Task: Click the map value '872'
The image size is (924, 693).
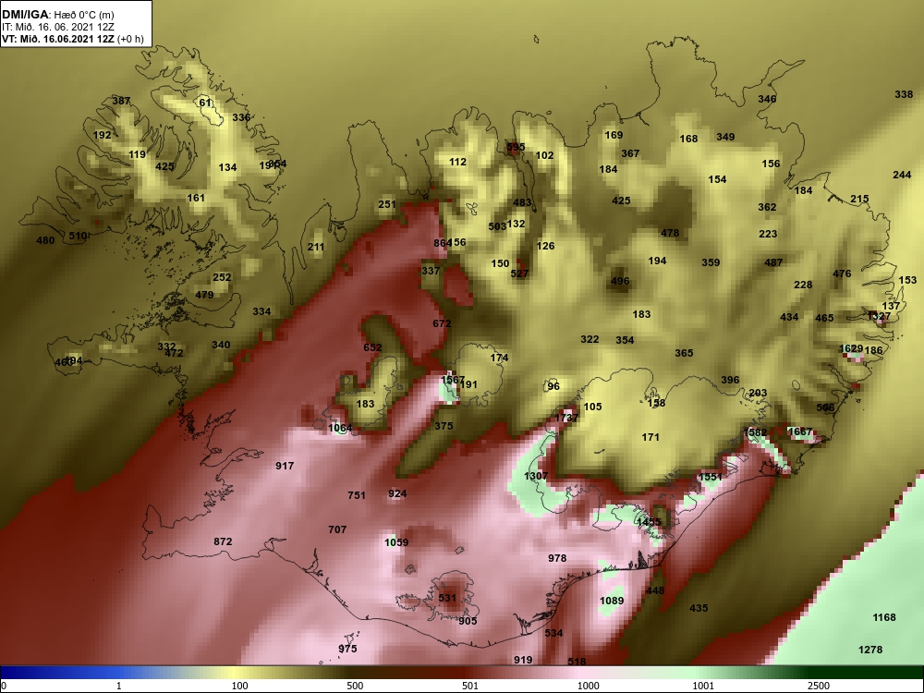Action: [x=223, y=541]
